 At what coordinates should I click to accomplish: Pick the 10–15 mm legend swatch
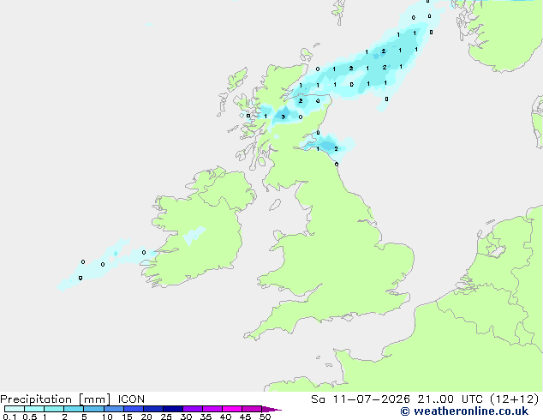click(x=114, y=409)
